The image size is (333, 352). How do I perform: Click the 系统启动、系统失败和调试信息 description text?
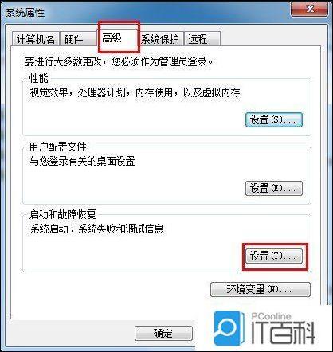(97, 229)
